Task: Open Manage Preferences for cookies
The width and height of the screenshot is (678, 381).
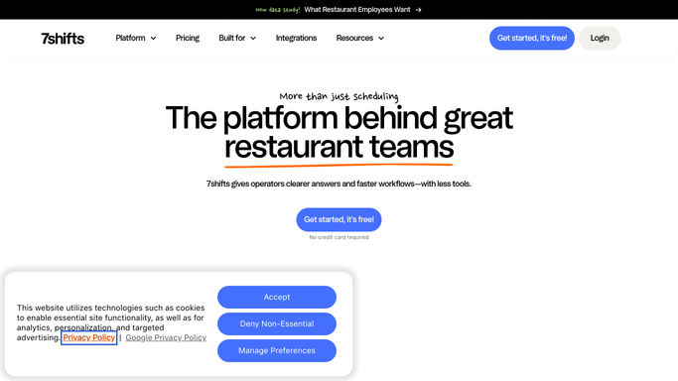Action: pos(277,350)
